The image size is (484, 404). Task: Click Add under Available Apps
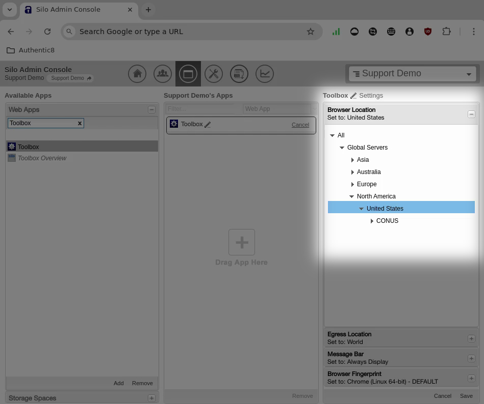(x=118, y=383)
